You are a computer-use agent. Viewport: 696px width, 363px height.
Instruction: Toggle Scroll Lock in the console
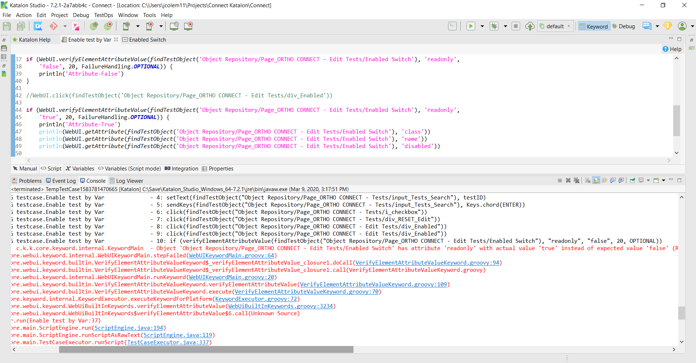[x=596, y=181]
